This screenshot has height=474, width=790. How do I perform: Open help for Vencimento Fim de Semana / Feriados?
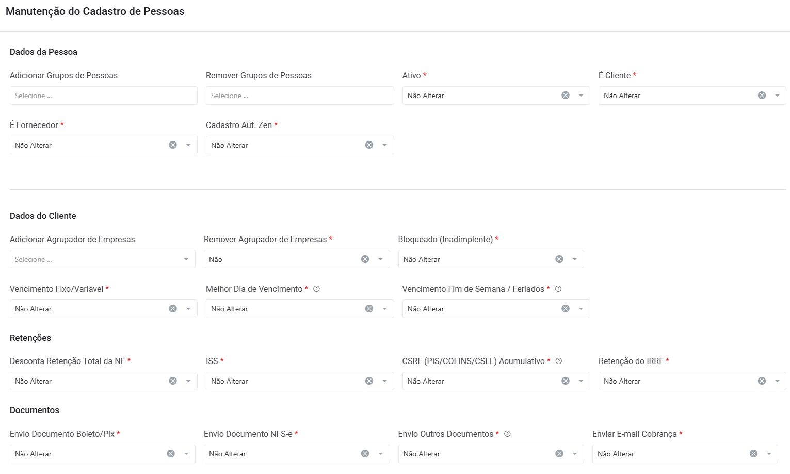pos(558,289)
